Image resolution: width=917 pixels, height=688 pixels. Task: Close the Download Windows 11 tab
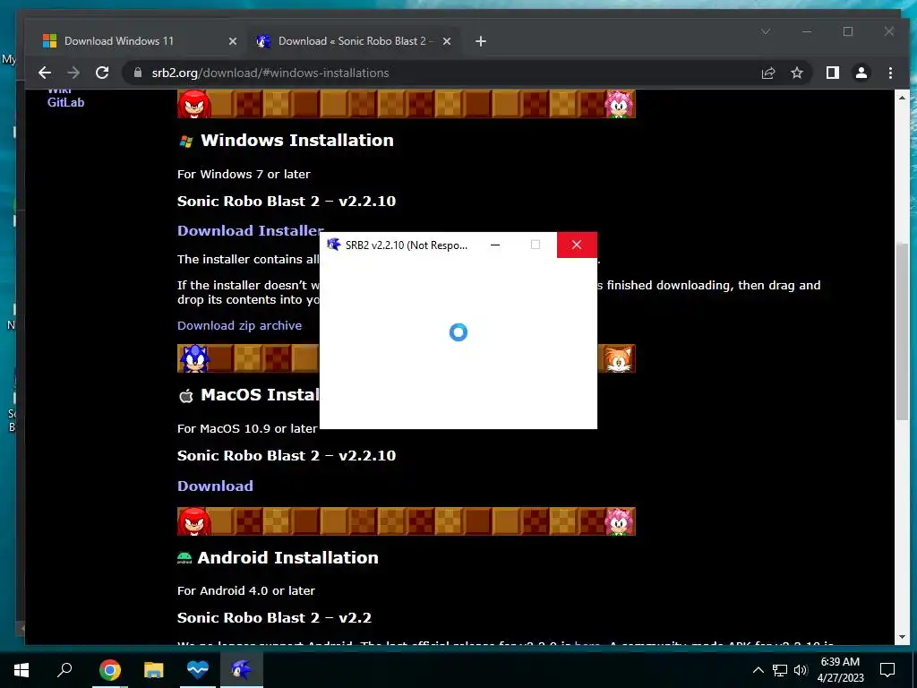[232, 41]
